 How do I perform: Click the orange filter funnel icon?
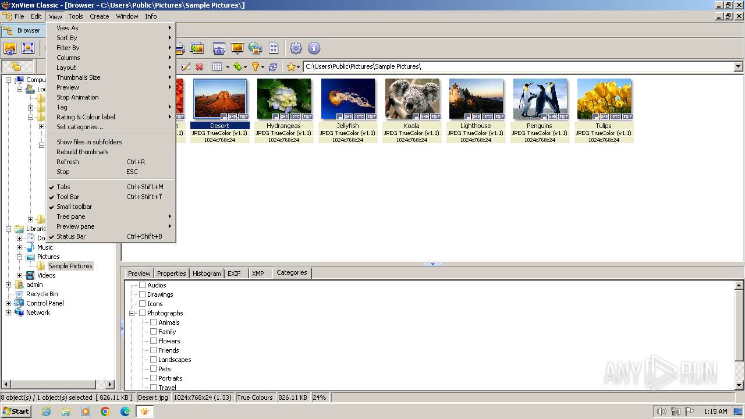click(255, 67)
